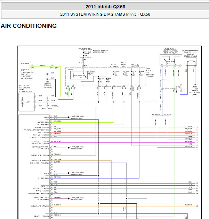Click the '2011 Infiniti QX56' page title
The height and width of the screenshot is (219, 209).
105,7
